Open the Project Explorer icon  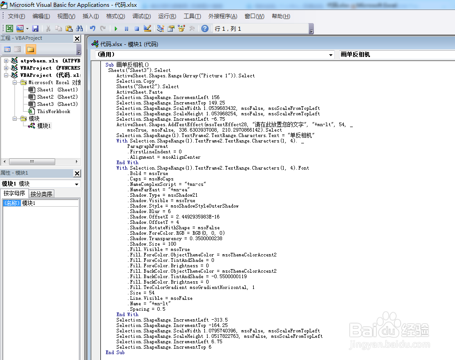161,28
